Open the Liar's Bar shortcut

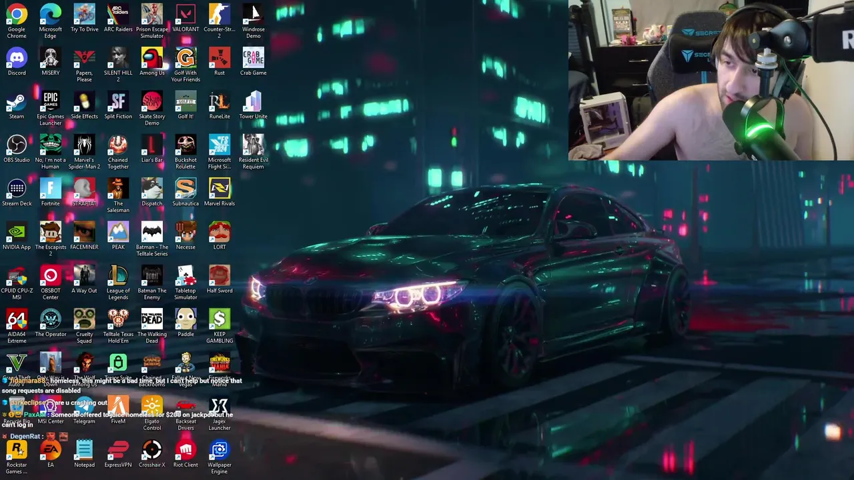(152, 145)
